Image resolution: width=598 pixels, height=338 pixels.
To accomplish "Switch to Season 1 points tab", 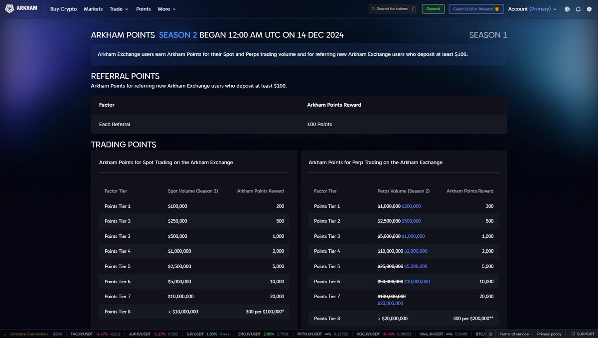I will point(488,35).
